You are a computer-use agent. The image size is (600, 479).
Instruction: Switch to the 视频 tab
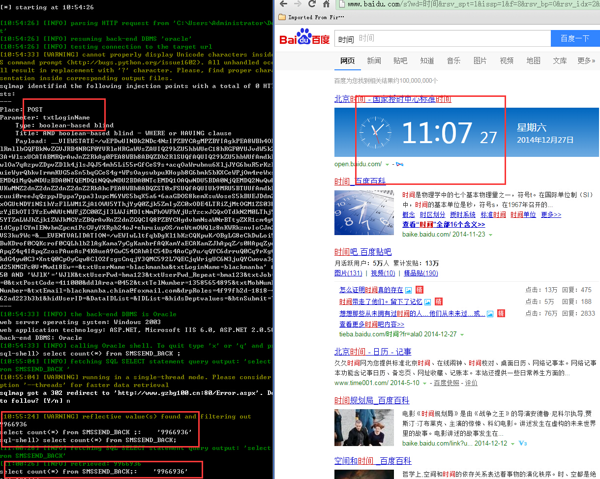(x=507, y=60)
